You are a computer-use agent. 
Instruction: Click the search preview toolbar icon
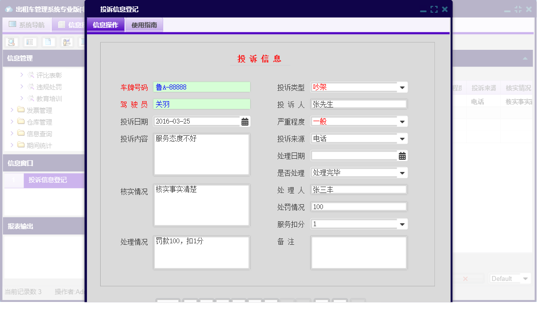[11, 42]
